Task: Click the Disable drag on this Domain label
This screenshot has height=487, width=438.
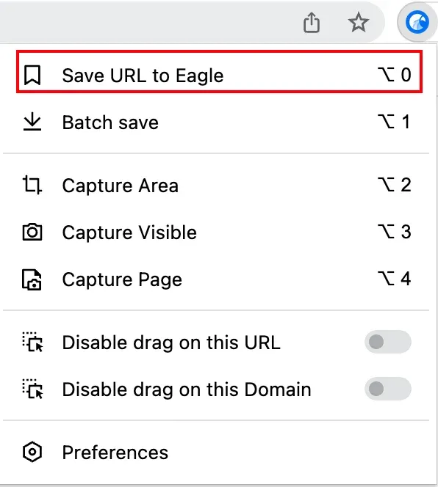Action: coord(187,389)
